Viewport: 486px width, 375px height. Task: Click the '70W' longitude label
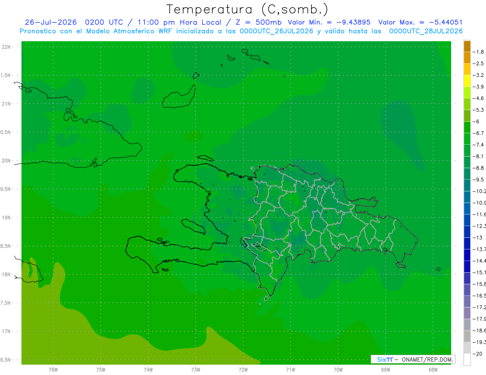click(338, 370)
